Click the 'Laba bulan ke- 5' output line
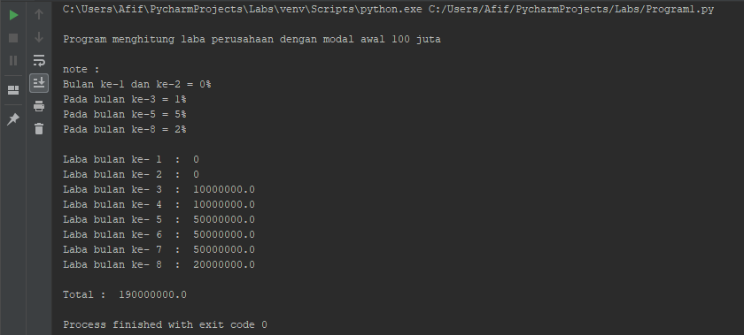 [159, 220]
